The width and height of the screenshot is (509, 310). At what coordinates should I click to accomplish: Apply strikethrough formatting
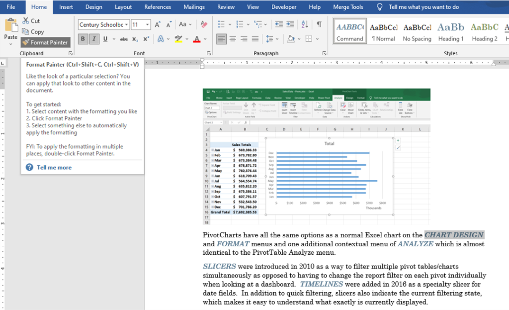pos(124,39)
